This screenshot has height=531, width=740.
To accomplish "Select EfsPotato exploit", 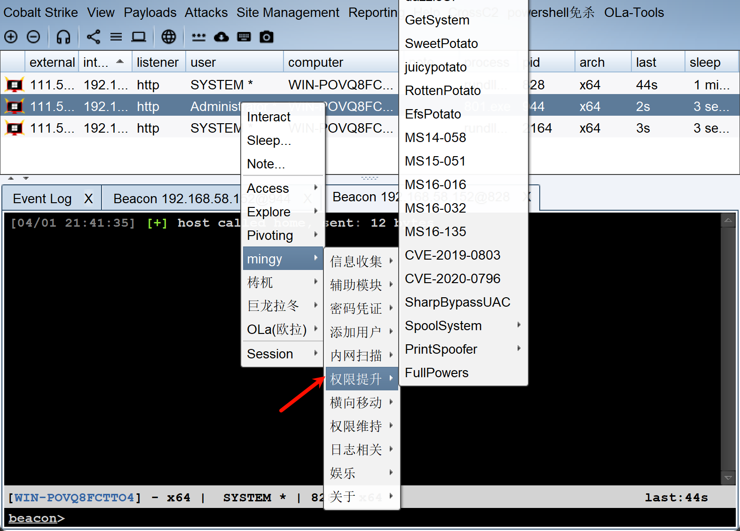I will pos(463,114).
